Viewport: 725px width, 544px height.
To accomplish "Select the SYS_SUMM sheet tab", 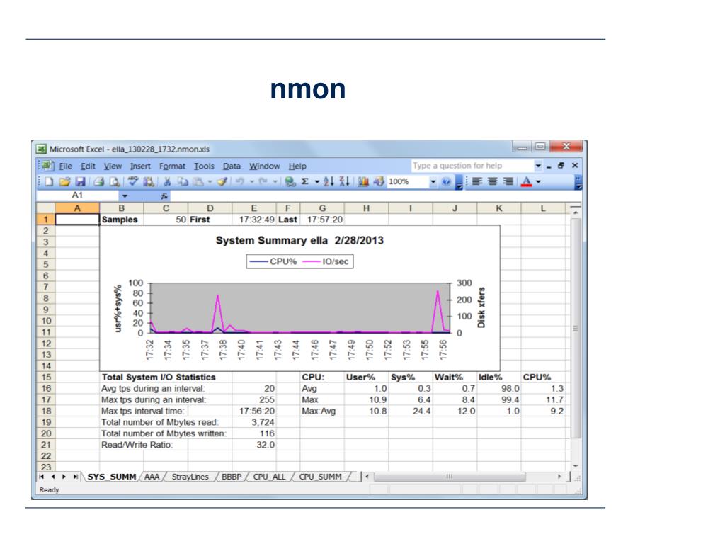I will tap(111, 477).
